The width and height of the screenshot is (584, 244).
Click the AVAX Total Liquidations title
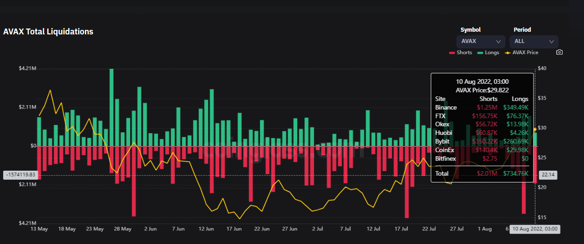tap(48, 32)
